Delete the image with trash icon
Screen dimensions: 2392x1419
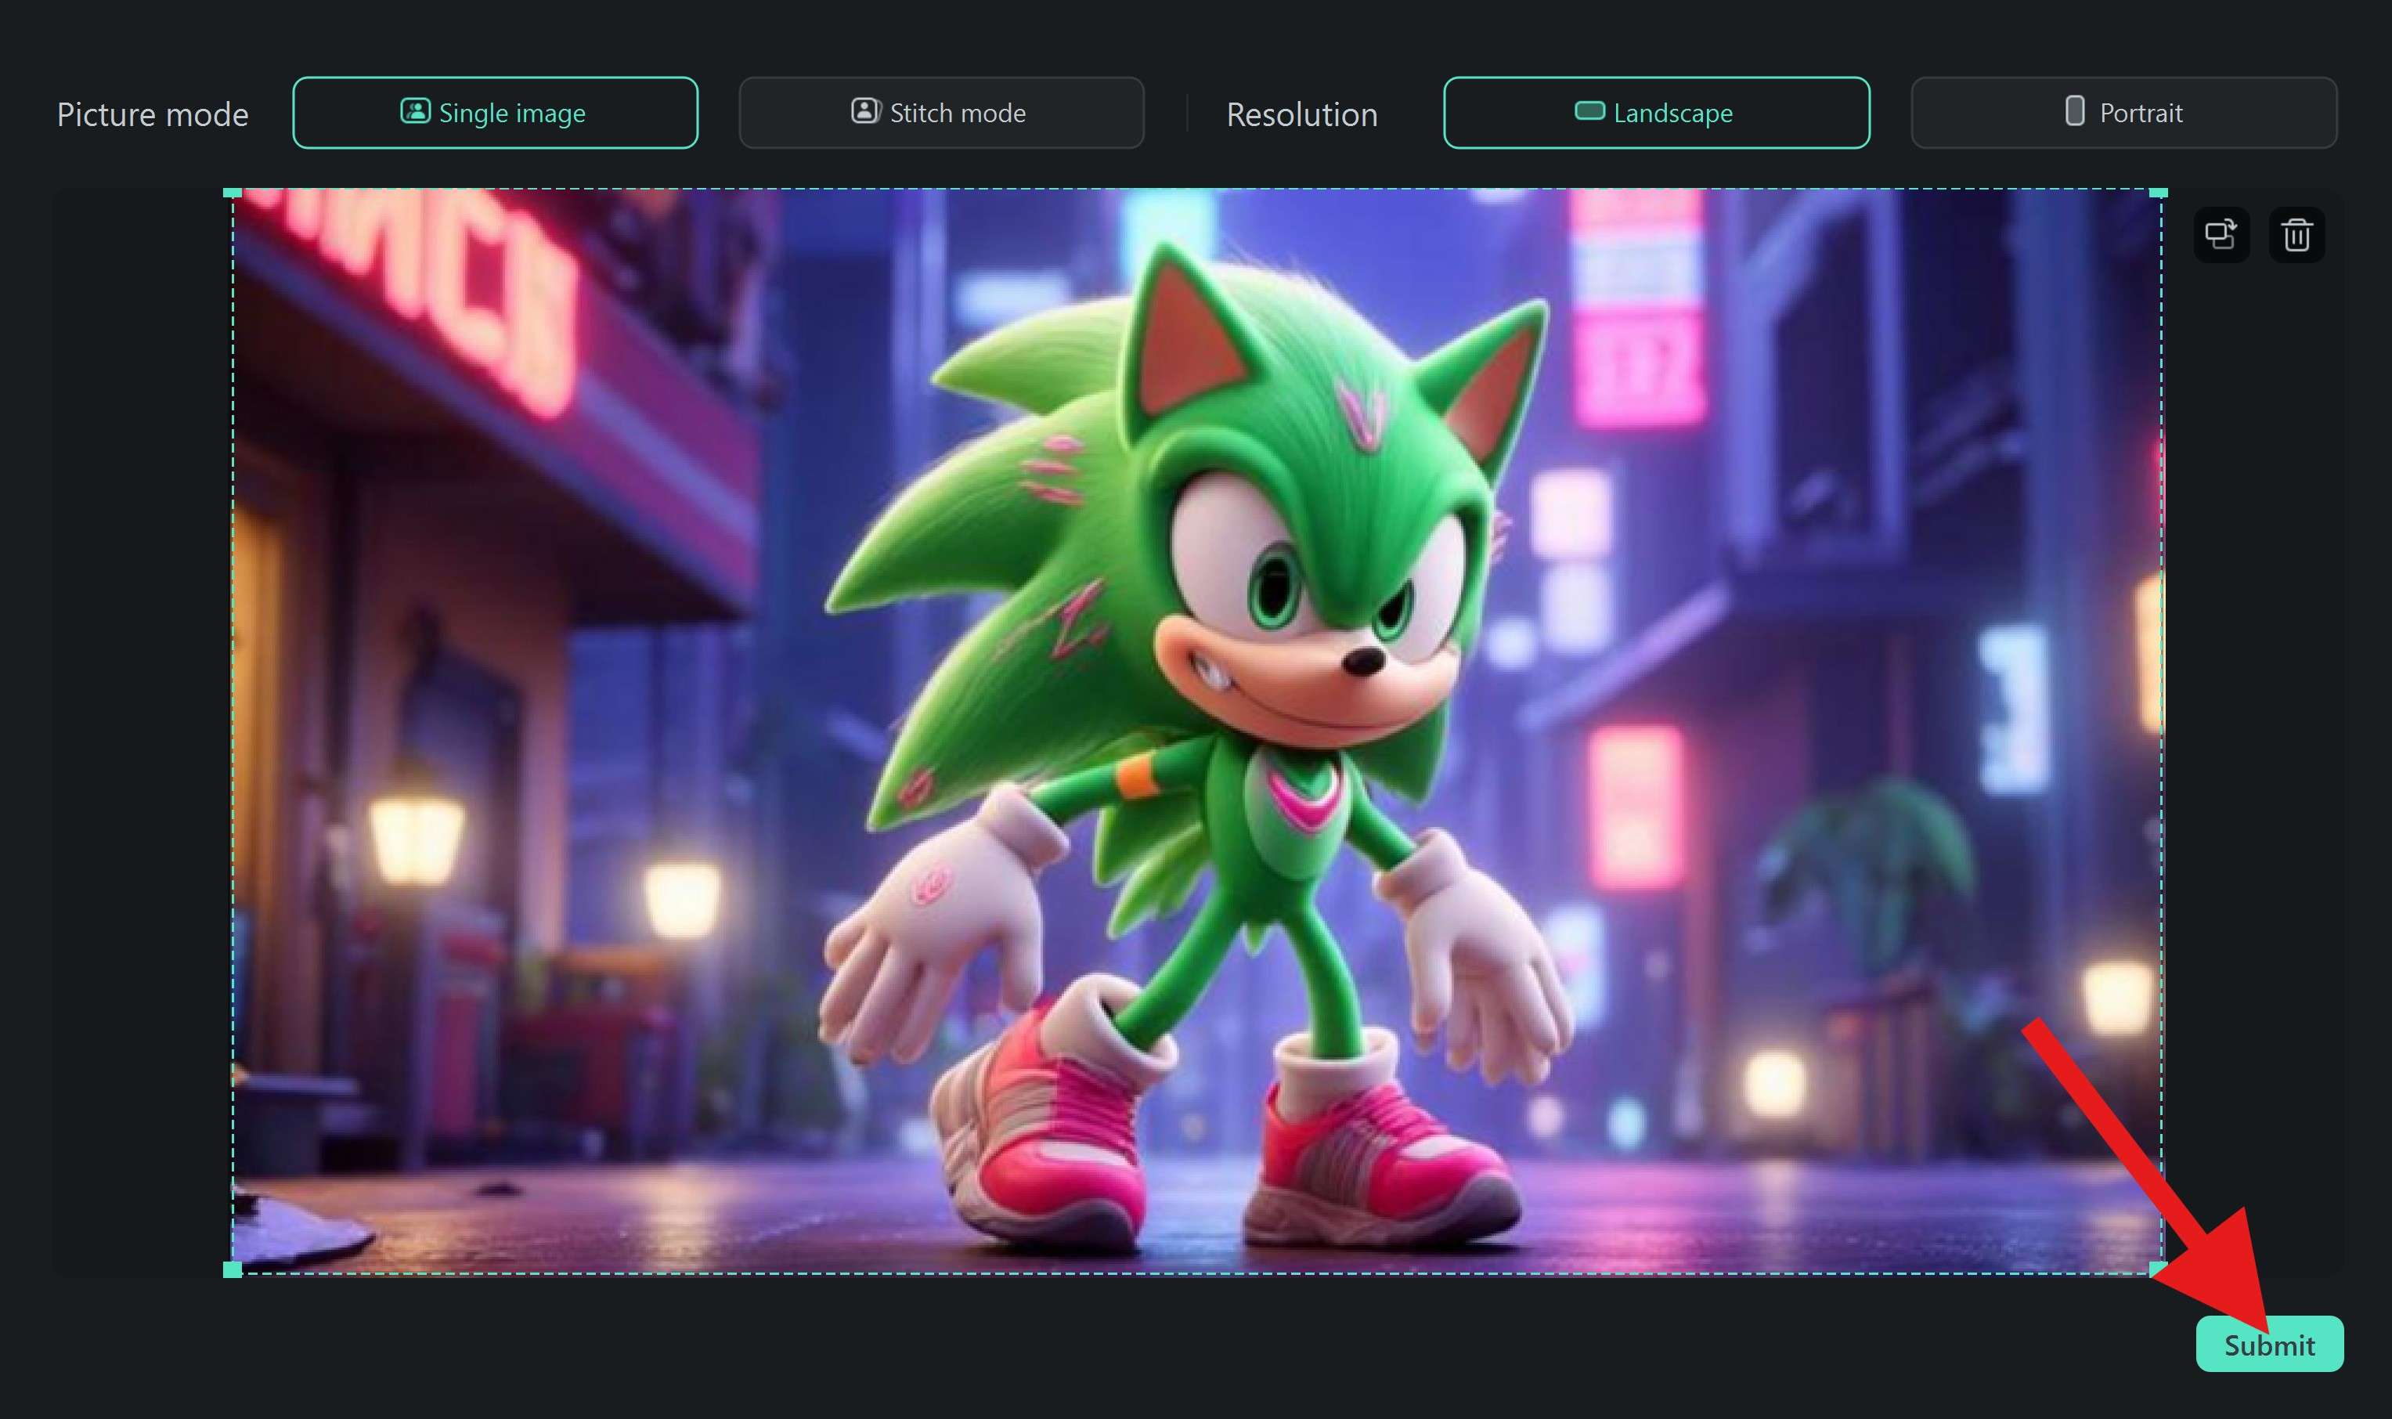coord(2296,234)
